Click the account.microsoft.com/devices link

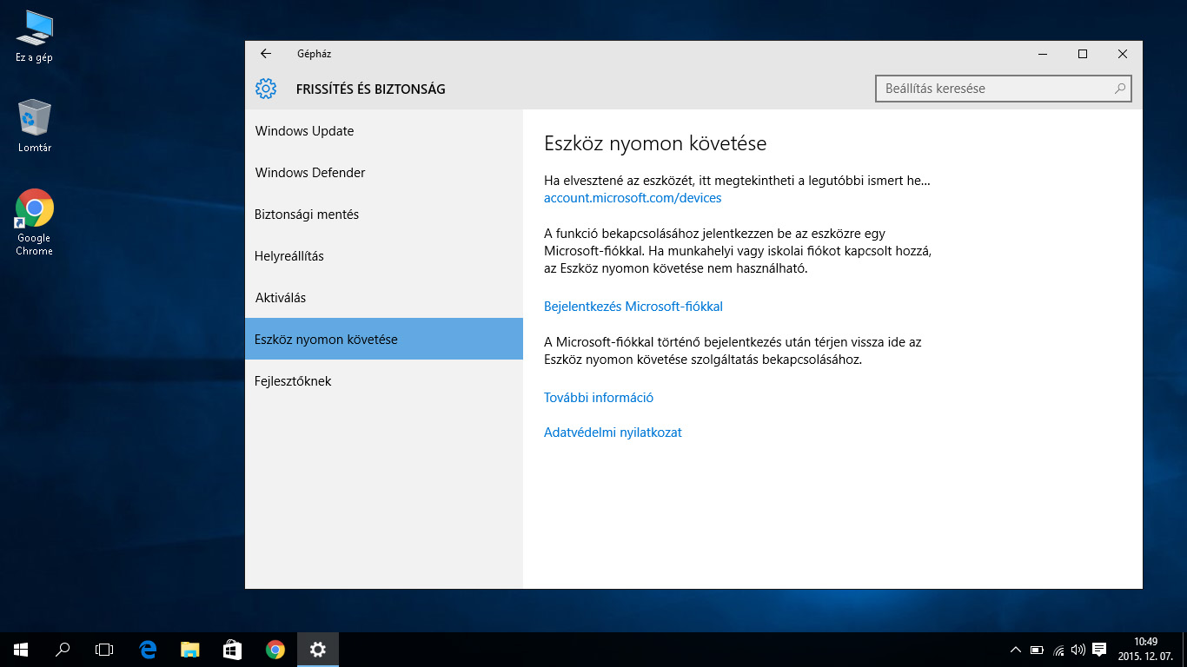tap(633, 198)
